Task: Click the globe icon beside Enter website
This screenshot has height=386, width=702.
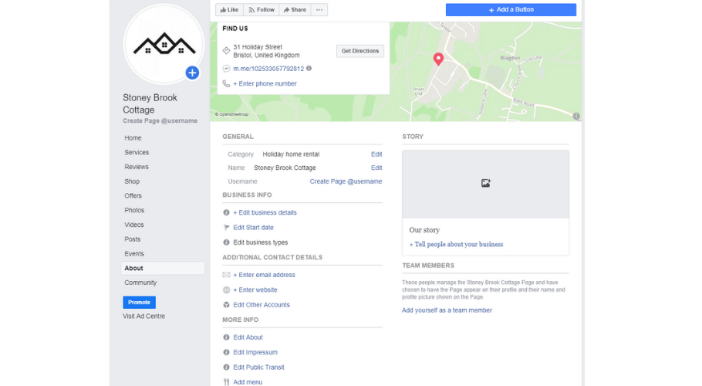Action: coord(226,289)
